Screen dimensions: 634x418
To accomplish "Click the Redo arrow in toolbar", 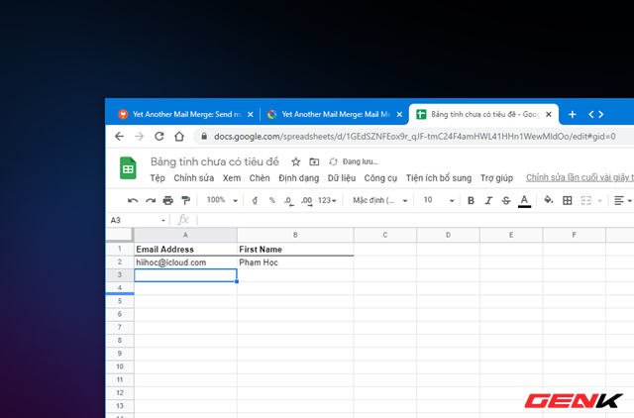I will point(151,200).
